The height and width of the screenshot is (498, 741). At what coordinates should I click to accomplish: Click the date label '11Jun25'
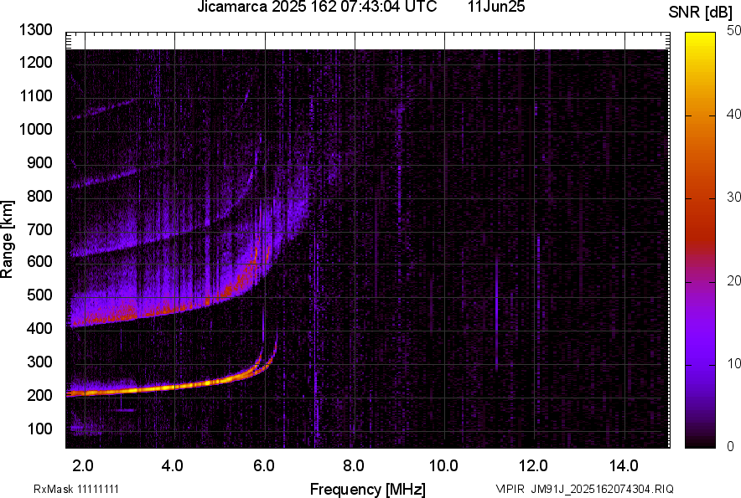tap(496, 7)
